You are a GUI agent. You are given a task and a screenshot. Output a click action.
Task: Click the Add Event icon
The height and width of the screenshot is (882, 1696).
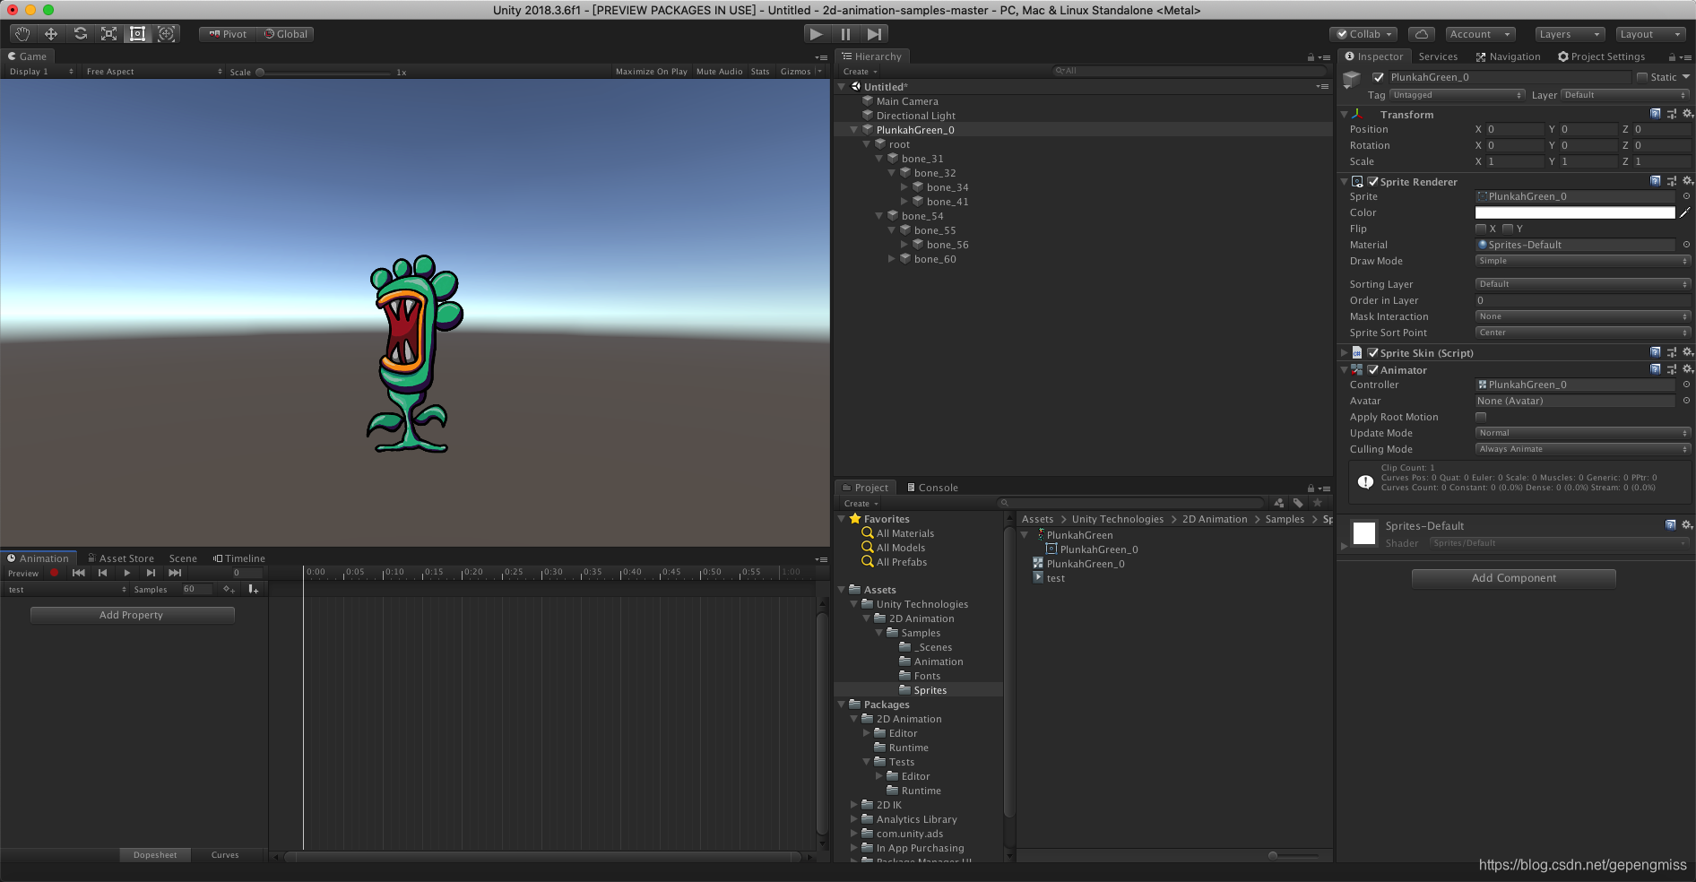[x=254, y=590]
